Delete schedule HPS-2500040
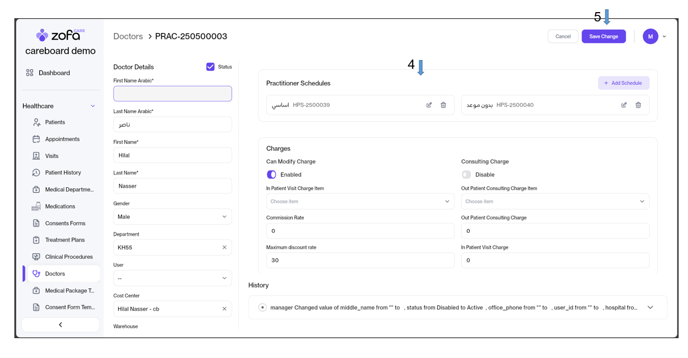The height and width of the screenshot is (358, 688). point(638,105)
